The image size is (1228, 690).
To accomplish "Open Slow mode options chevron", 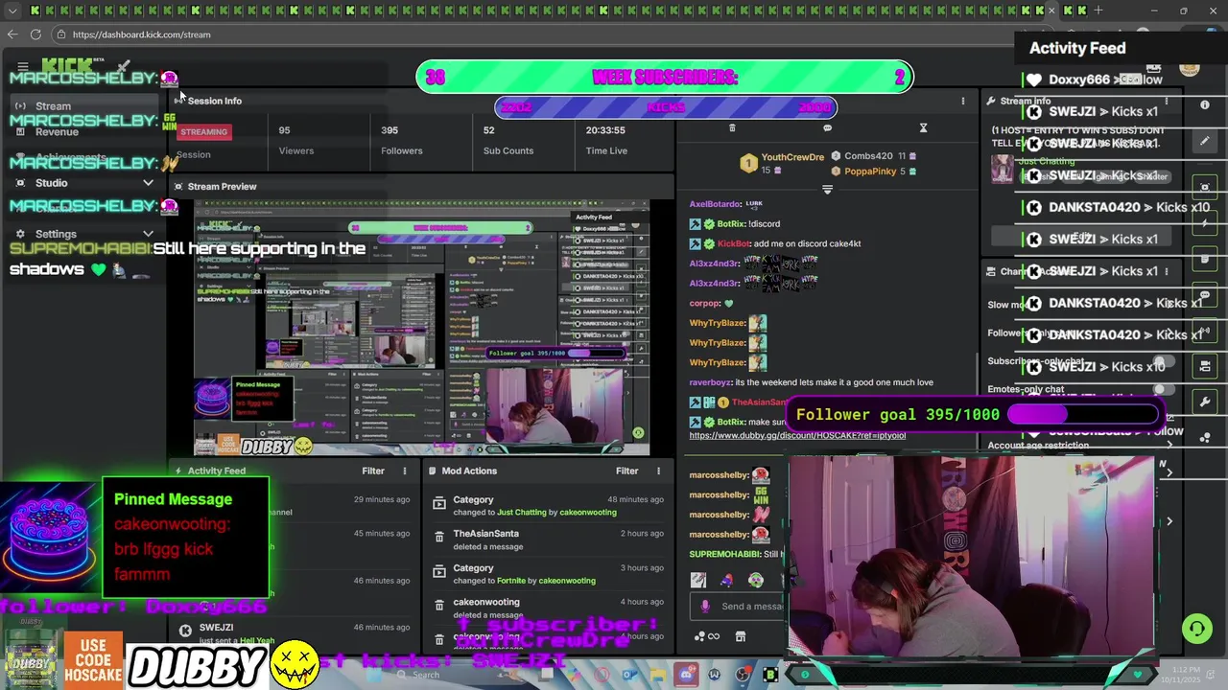I will (1169, 305).
